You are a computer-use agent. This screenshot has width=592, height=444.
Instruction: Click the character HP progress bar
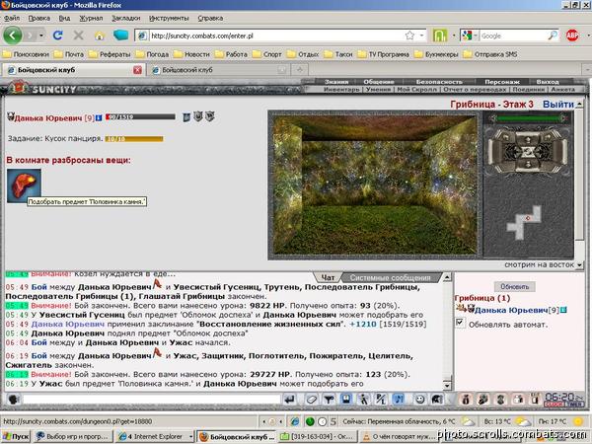coord(140,117)
